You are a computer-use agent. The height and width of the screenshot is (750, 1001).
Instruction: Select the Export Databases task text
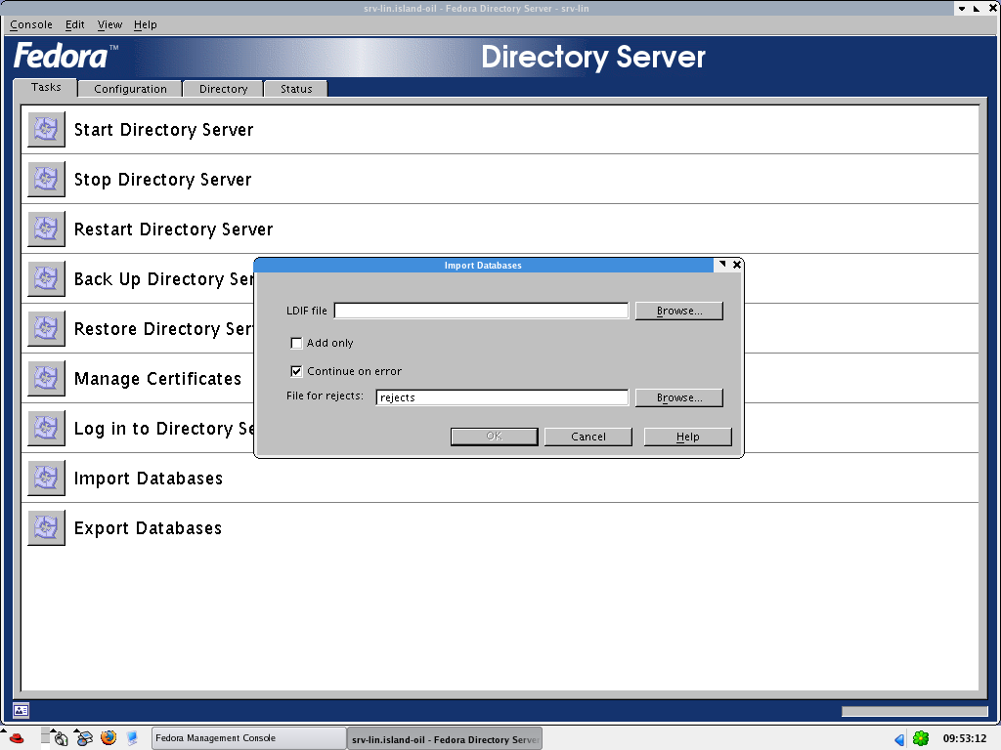149,528
